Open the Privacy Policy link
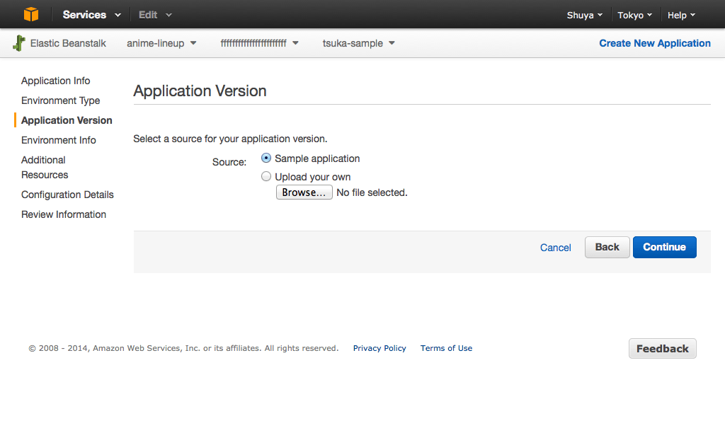The width and height of the screenshot is (725, 445). click(379, 348)
